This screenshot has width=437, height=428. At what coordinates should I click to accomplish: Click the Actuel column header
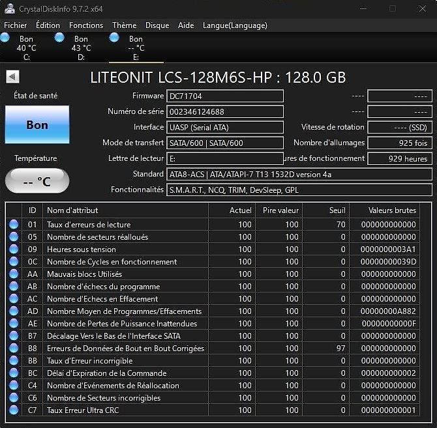(x=232, y=210)
